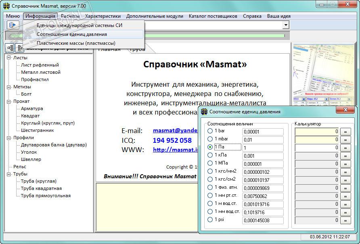The image size is (360, 244).
Task: Click the second yellow calculator input field
Action: pyautogui.click(x=317, y=140)
